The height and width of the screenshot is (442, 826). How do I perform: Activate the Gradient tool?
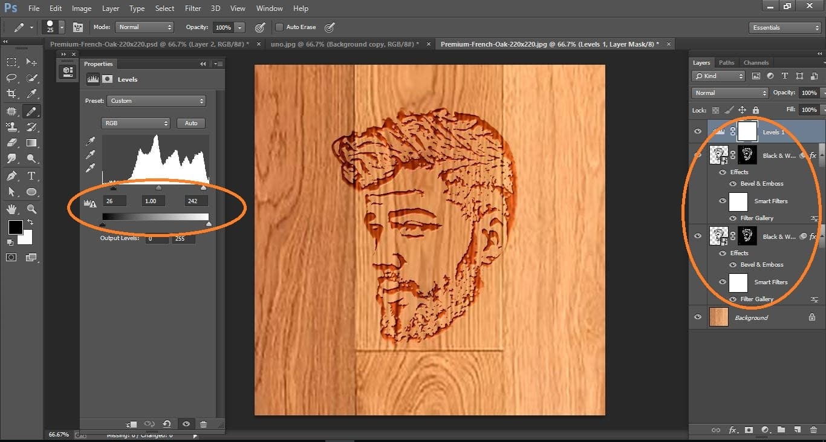pos(31,143)
